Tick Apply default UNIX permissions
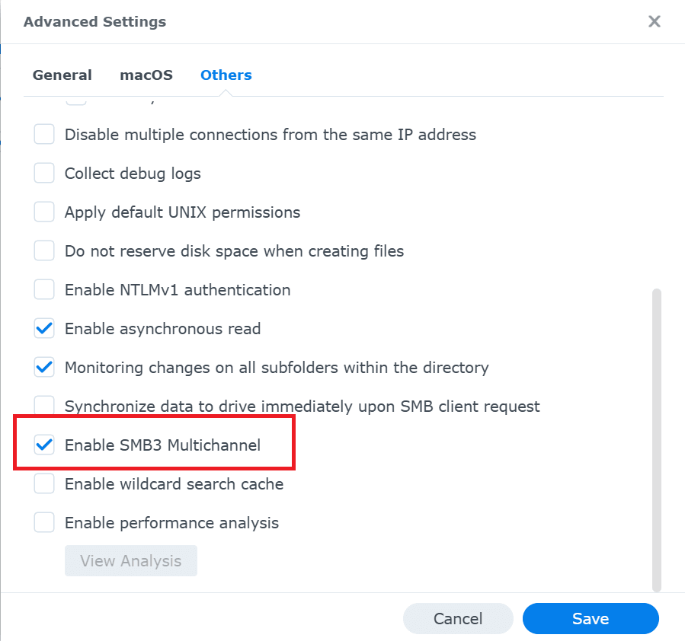The height and width of the screenshot is (641, 685). 44,212
